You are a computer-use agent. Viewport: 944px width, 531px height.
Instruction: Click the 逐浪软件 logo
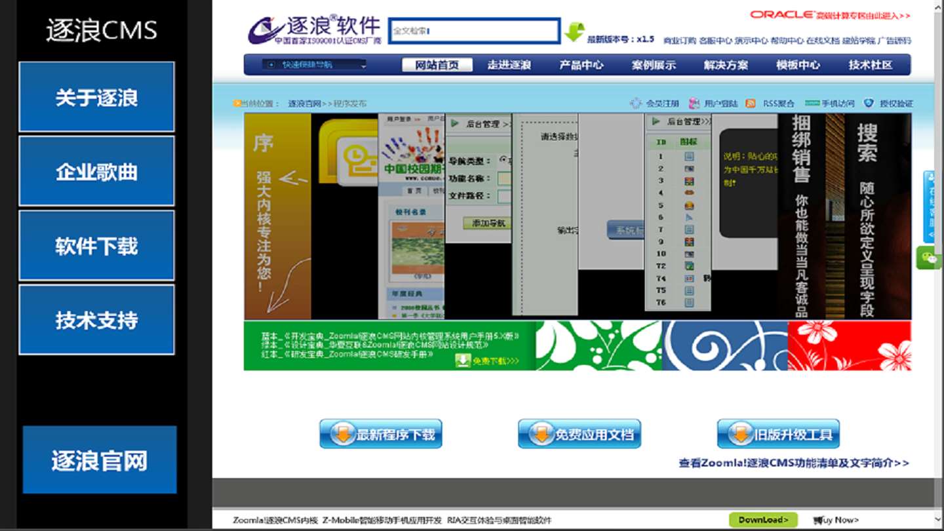tap(315, 29)
